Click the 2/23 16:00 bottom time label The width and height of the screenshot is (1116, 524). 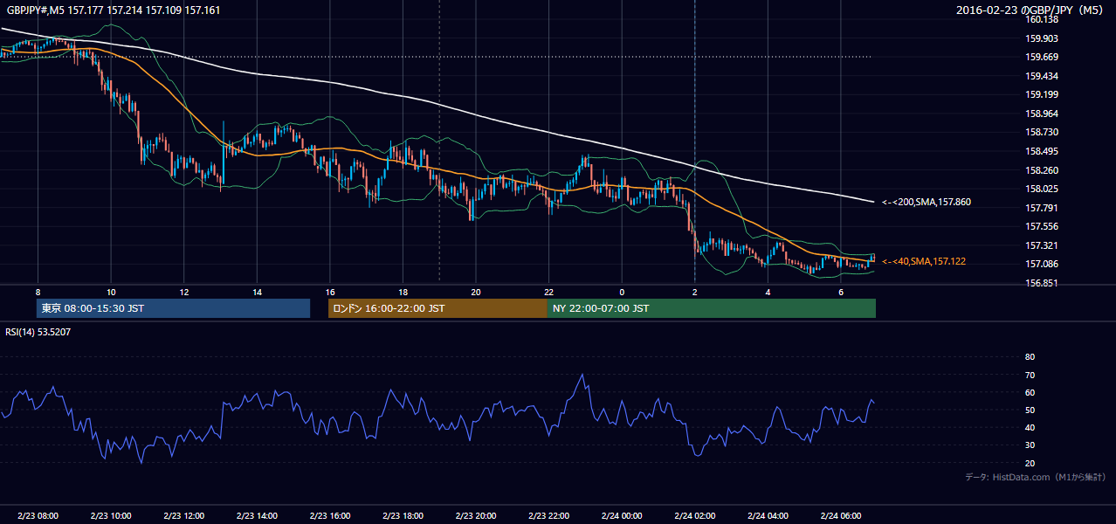pyautogui.click(x=329, y=516)
